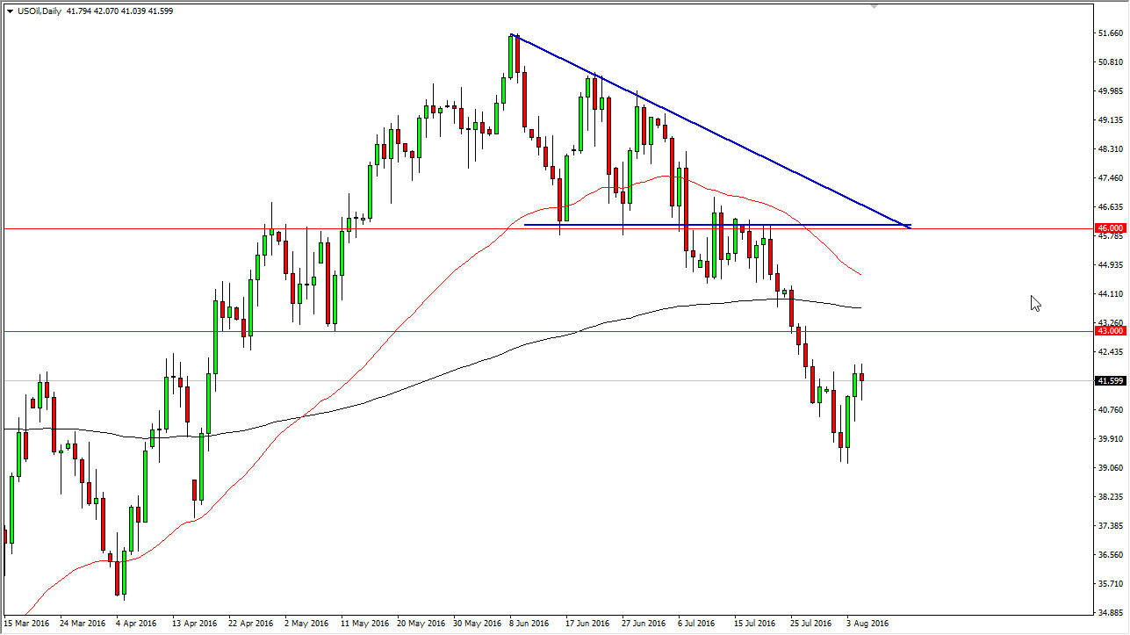The width and height of the screenshot is (1130, 635).
Task: Click the "20 May 2016" date label
Action: [x=422, y=623]
